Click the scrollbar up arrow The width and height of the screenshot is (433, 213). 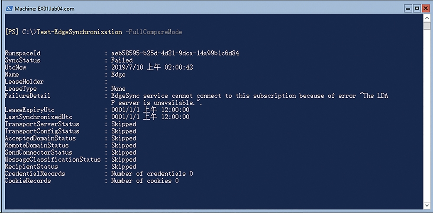[427, 18]
